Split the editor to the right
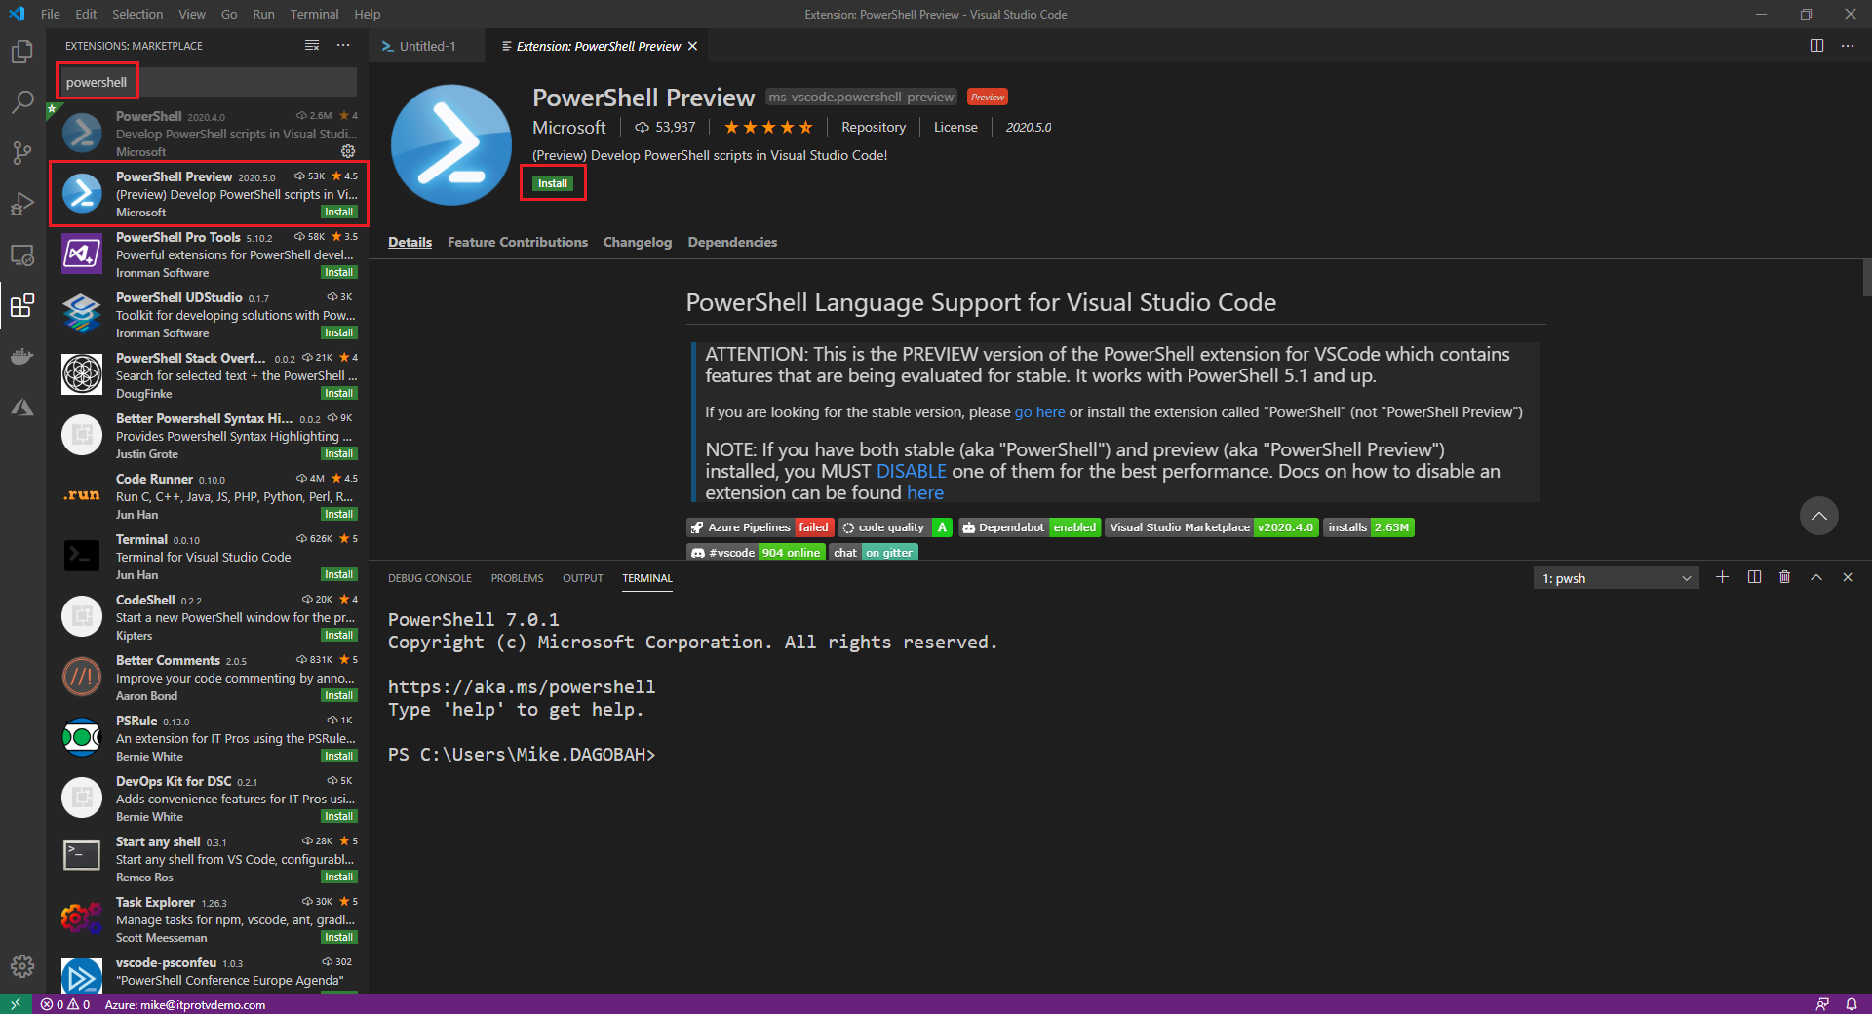The width and height of the screenshot is (1872, 1014). point(1816,46)
